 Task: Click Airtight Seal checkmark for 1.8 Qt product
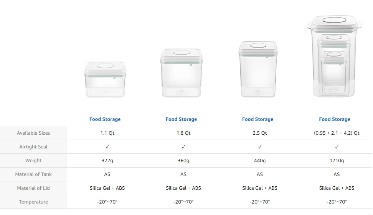(x=183, y=147)
